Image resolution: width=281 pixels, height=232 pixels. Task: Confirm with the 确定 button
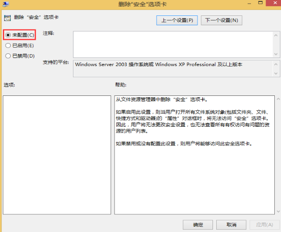pyautogui.click(x=198, y=225)
